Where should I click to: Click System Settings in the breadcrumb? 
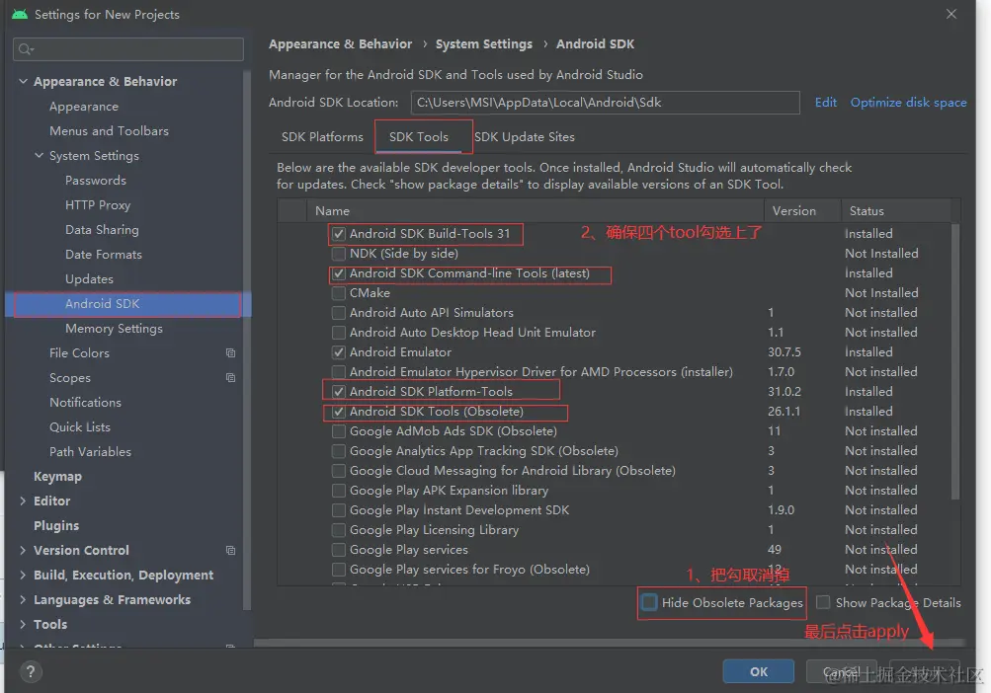tap(484, 44)
